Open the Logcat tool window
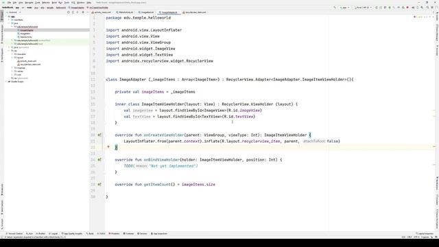The image size is (439, 247). pyautogui.click(x=54, y=233)
